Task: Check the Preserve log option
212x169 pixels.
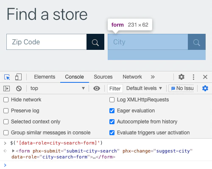Action: 6,111
